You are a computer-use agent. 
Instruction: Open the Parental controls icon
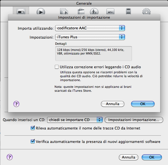(94, 11)
